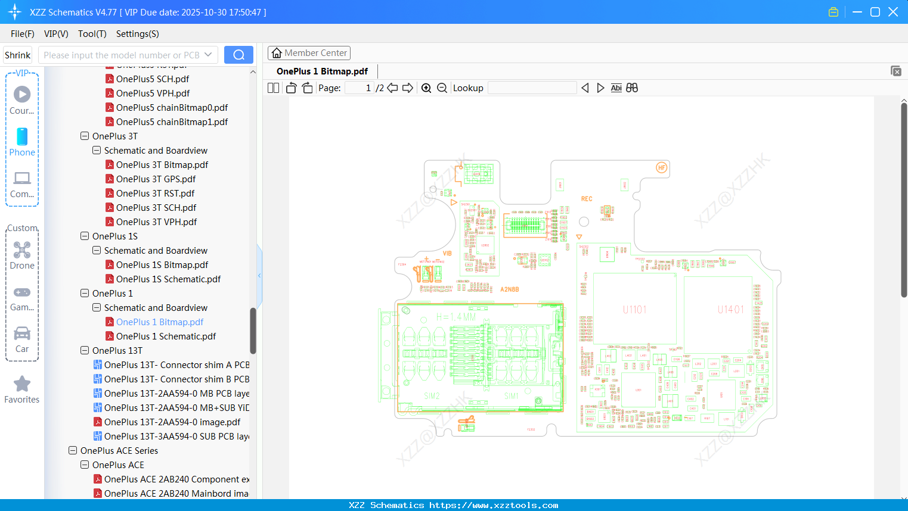908x511 pixels.
Task: Open the Car category
Action: [x=22, y=339]
